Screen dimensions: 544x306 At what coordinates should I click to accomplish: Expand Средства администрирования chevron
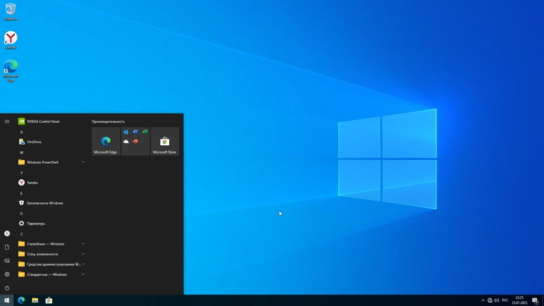coord(83,264)
